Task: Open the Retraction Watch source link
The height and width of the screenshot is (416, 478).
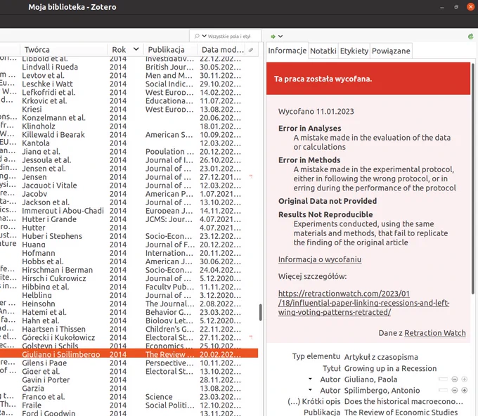Action: [434, 333]
